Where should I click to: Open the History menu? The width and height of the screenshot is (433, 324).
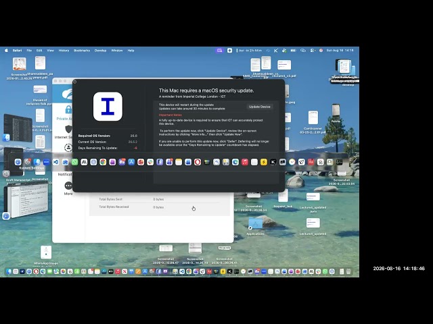tap(64, 51)
